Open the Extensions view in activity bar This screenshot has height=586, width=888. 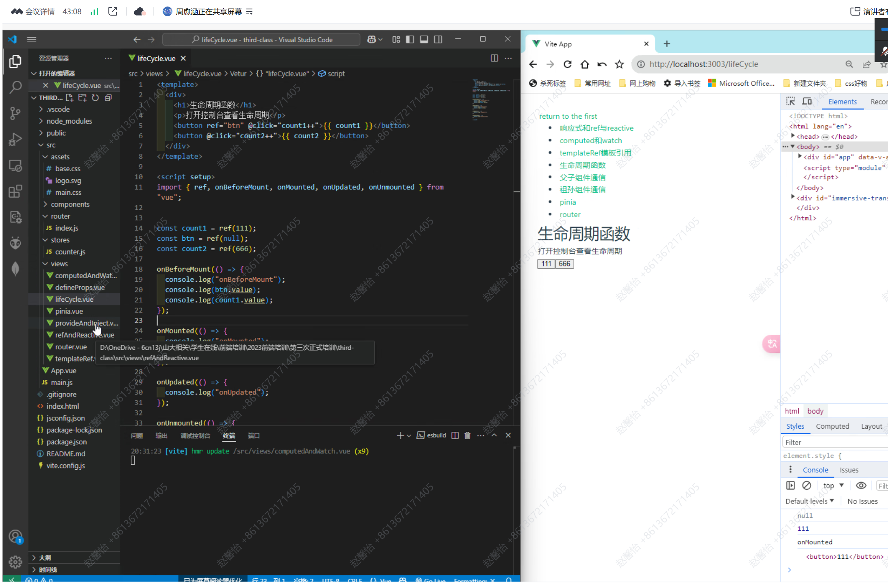[15, 191]
